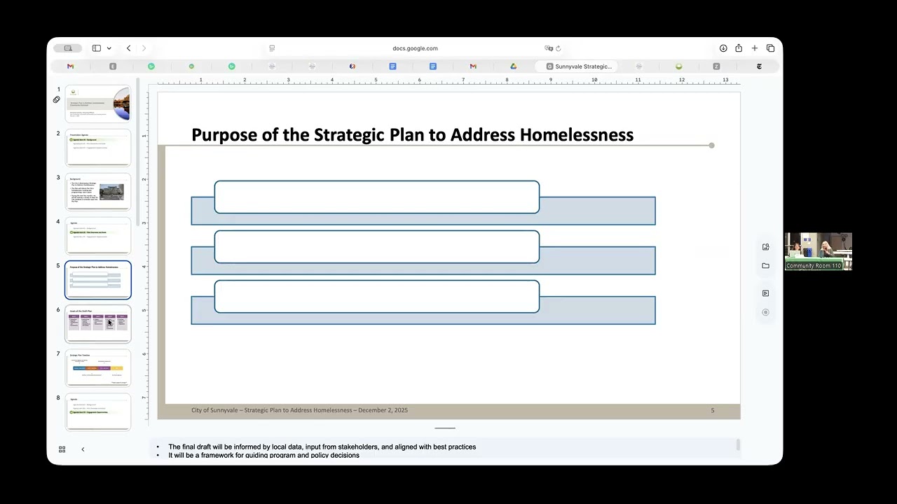Switch to grid view of slides
Image resolution: width=897 pixels, height=504 pixels.
pos(62,449)
